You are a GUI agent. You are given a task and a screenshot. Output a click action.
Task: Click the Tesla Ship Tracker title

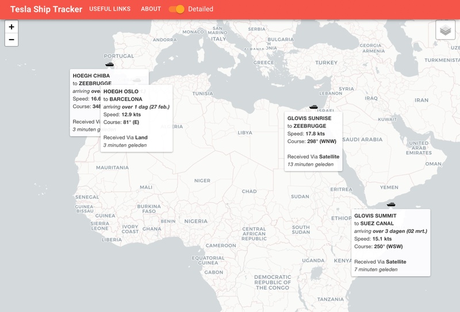tap(45, 9)
